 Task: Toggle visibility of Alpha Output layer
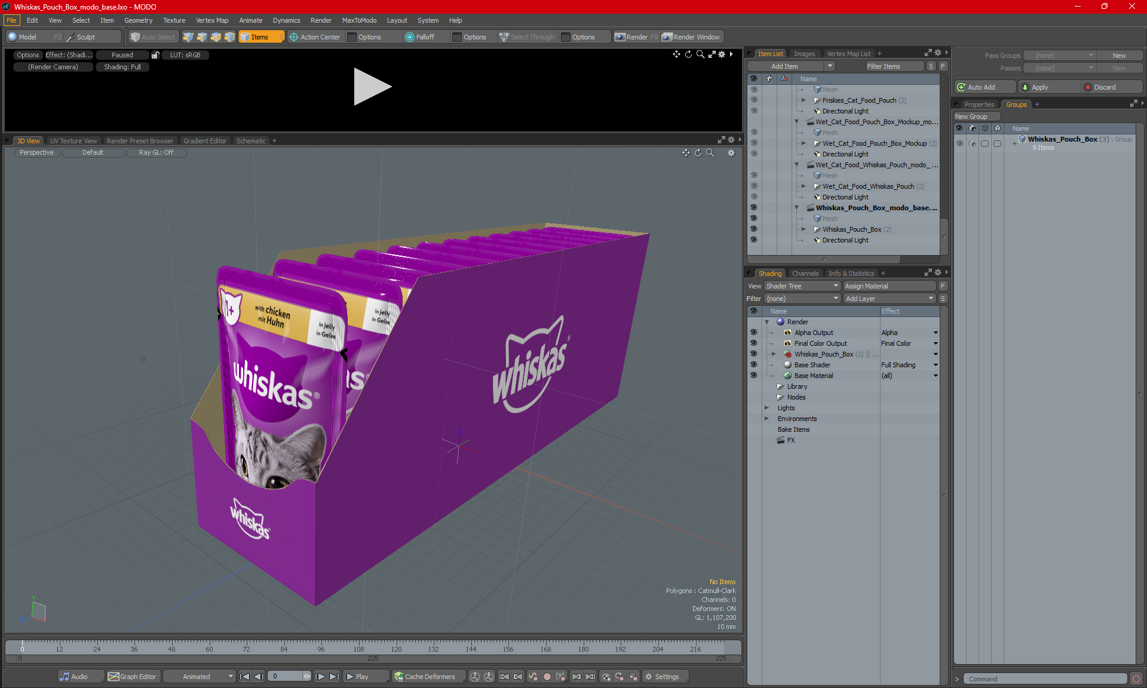(753, 333)
